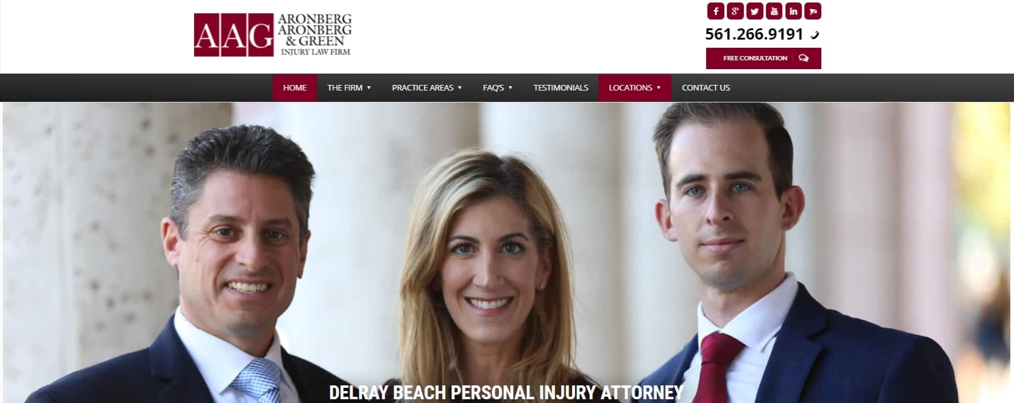Expand the Practice Areas dropdown menu

427,88
